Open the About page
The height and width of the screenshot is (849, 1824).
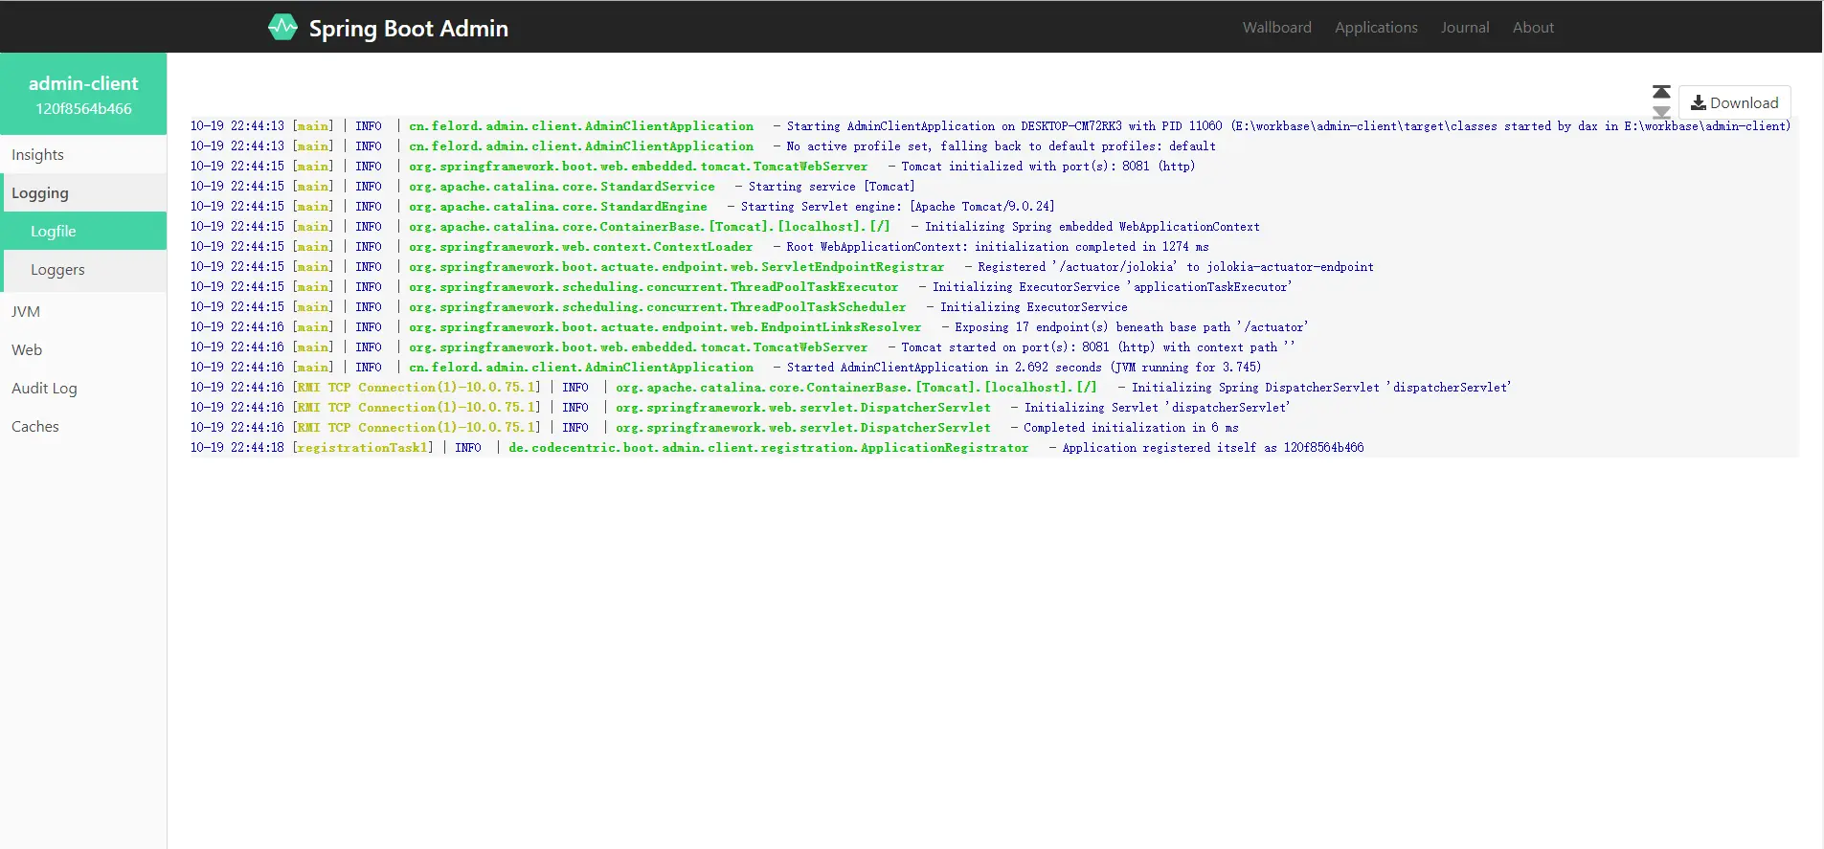pos(1533,27)
